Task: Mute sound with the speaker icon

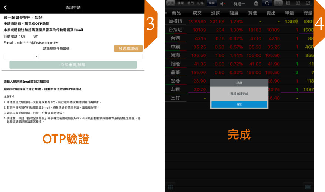Action: click(x=223, y=3)
